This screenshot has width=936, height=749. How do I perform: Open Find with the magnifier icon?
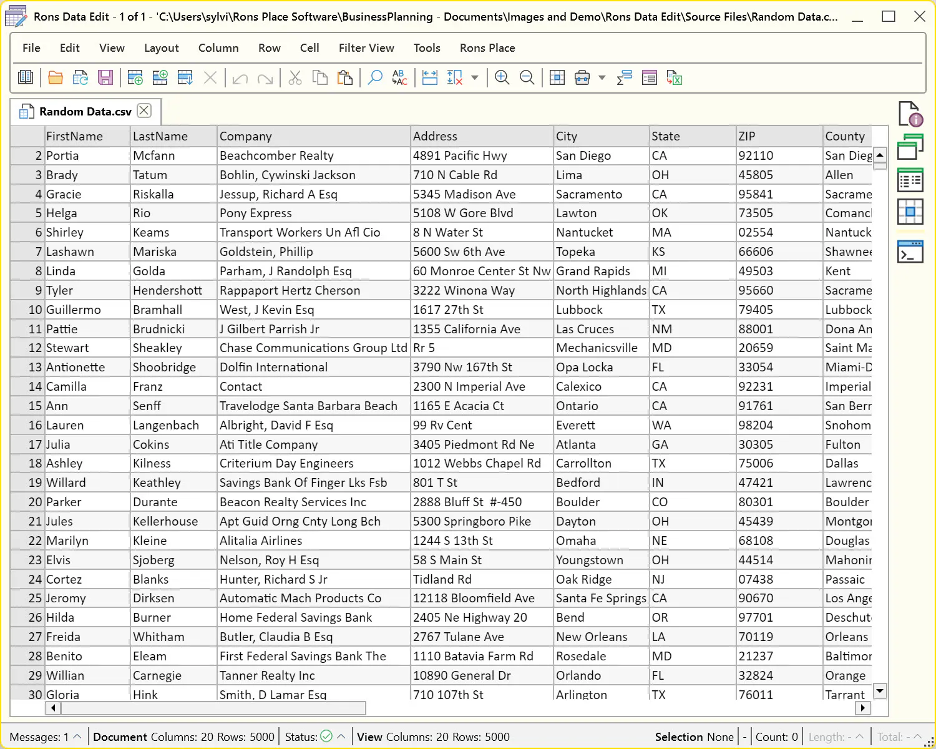click(375, 77)
